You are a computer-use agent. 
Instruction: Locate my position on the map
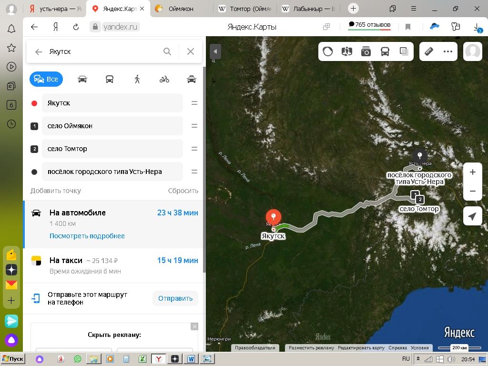click(472, 216)
